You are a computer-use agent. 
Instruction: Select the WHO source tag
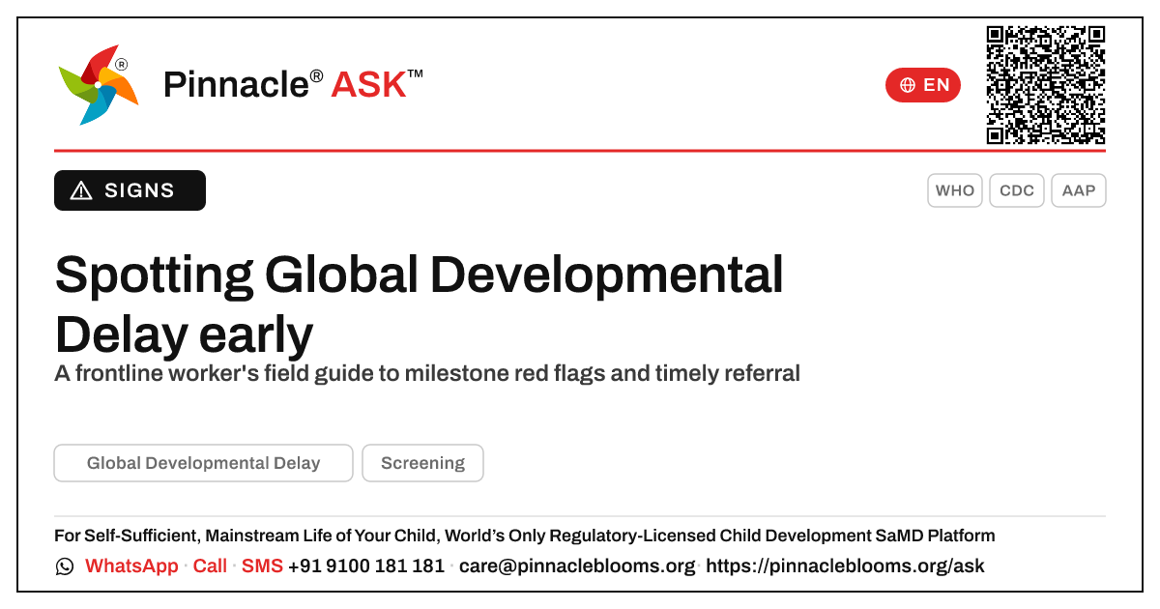click(955, 190)
